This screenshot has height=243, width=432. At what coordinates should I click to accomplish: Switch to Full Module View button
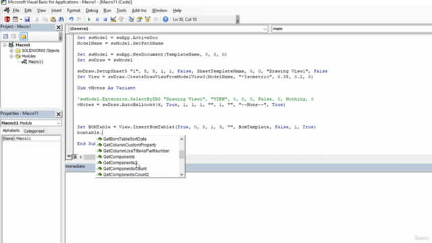click(74, 157)
